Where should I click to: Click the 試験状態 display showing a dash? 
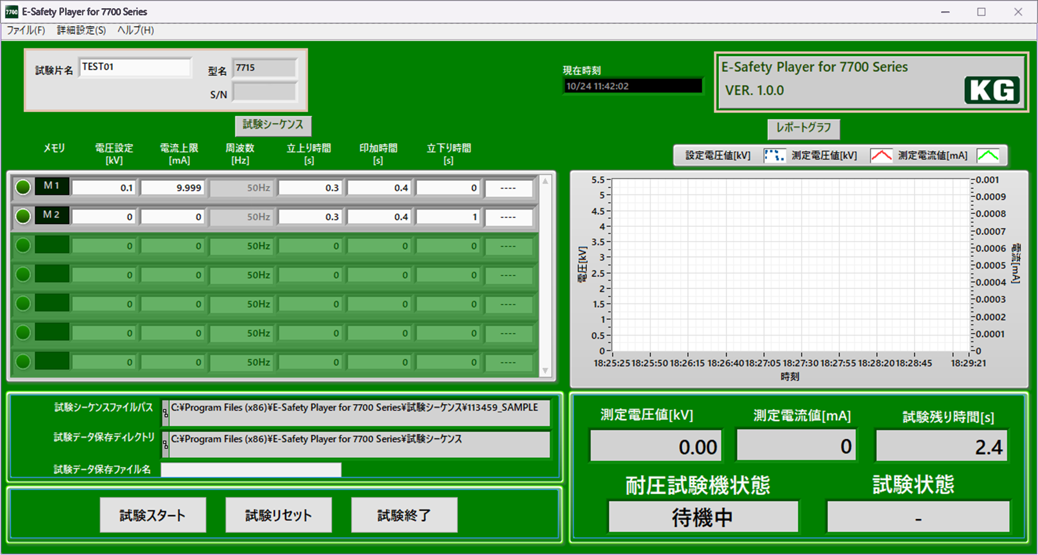tap(918, 517)
